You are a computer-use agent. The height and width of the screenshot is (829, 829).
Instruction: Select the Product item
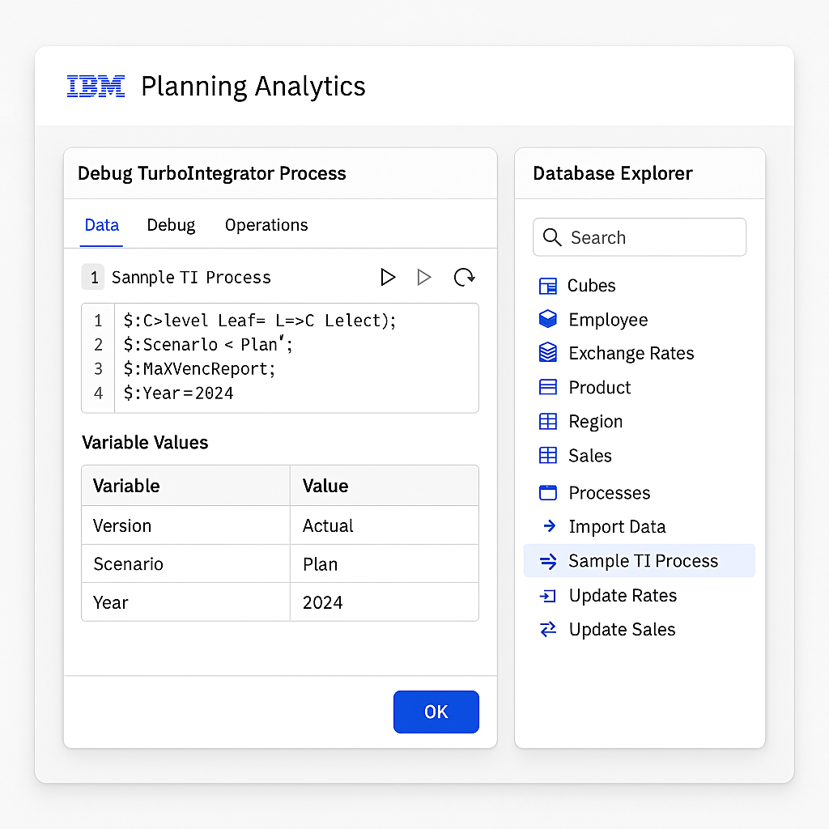click(x=600, y=388)
